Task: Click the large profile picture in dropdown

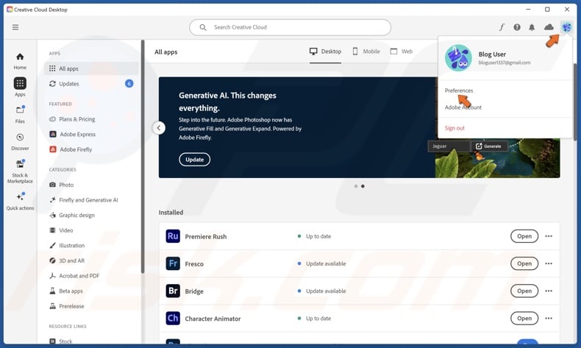Action: pos(458,58)
